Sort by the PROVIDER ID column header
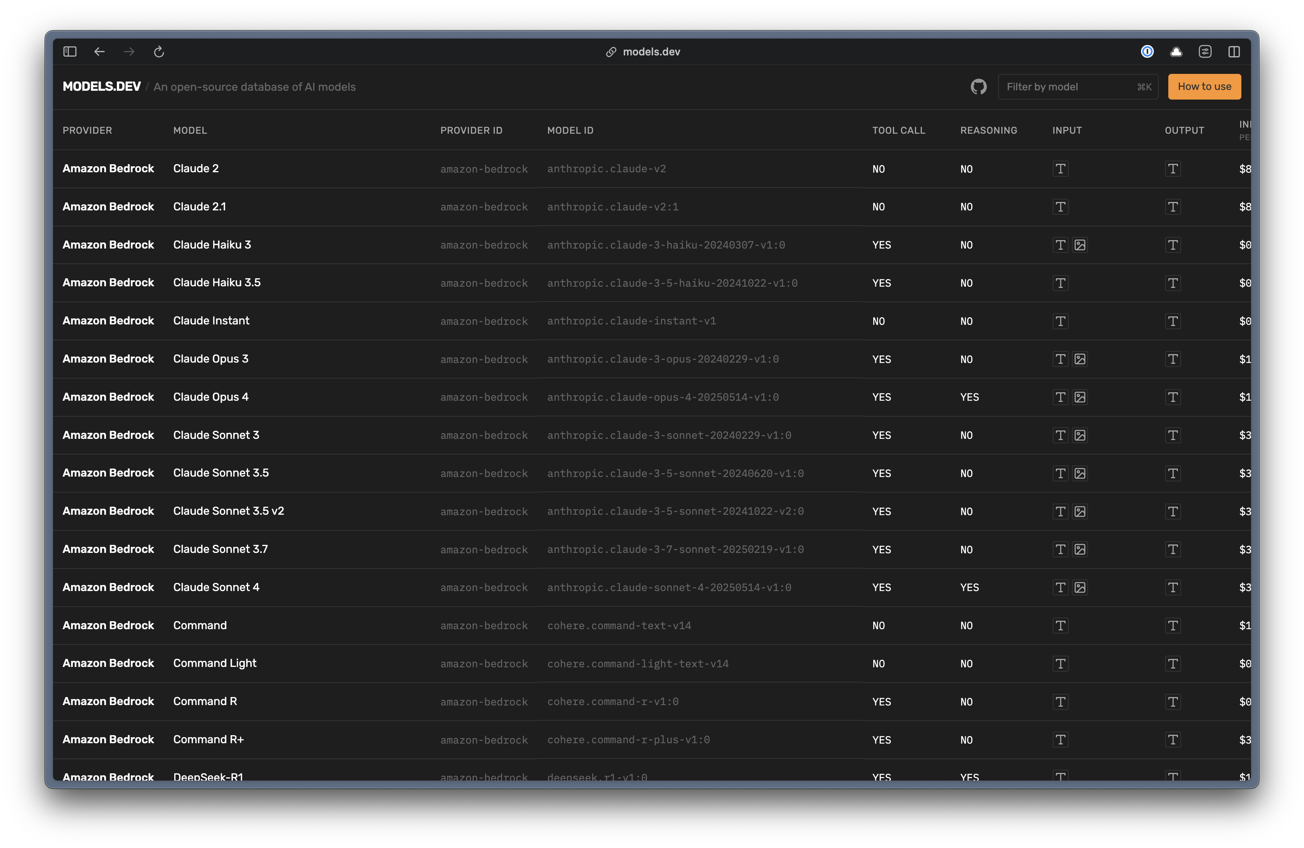The height and width of the screenshot is (848, 1304). (x=471, y=130)
